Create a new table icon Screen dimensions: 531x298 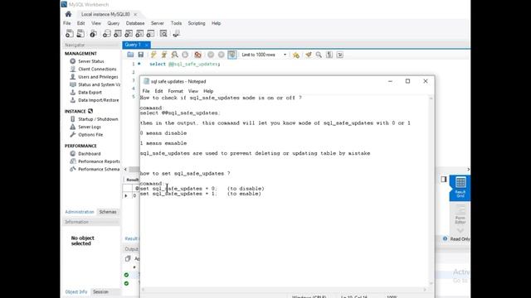(x=118, y=33)
